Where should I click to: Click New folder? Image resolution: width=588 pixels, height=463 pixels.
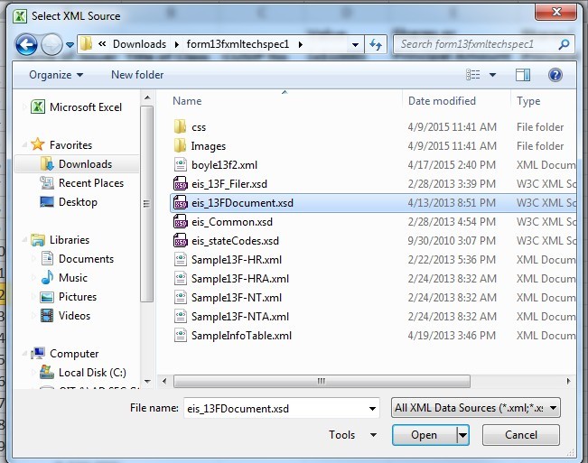coord(137,75)
